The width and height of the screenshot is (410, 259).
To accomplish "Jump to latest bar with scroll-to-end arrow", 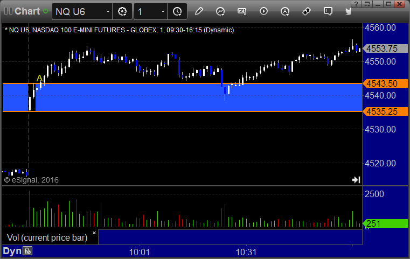I will pyautogui.click(x=356, y=180).
